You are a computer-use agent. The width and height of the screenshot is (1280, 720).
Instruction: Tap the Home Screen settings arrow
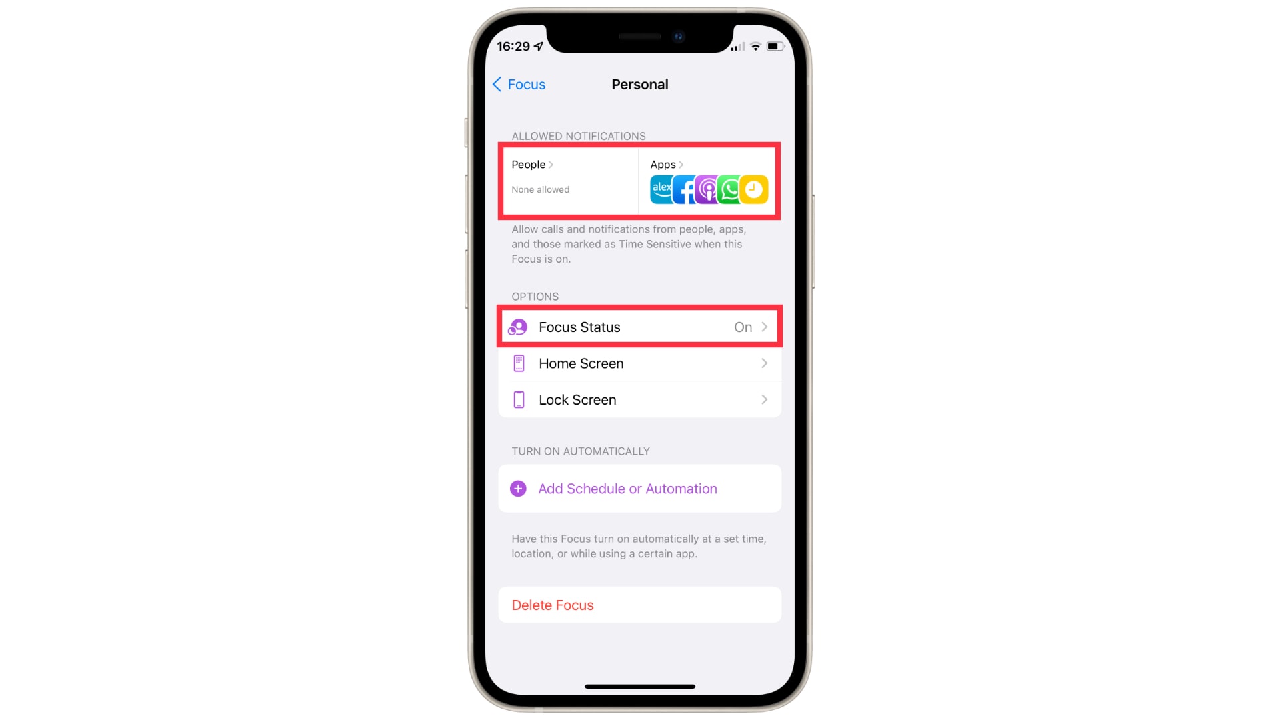pos(764,363)
